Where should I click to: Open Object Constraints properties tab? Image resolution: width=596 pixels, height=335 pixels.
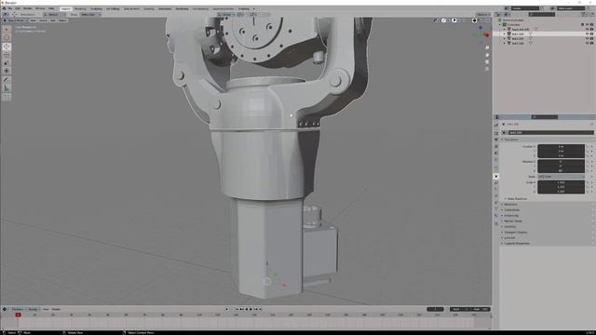click(x=496, y=203)
